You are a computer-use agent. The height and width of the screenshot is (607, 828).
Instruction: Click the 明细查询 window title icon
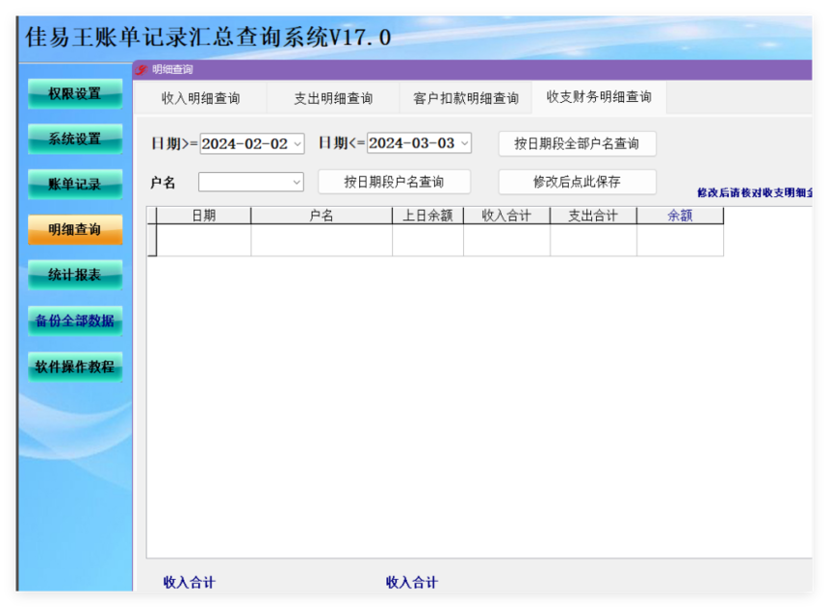coord(141,69)
